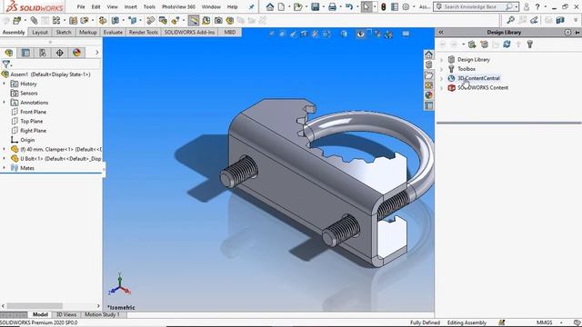
Task: Open the Appearances color ball tab in the task pane
Action: [x=428, y=95]
